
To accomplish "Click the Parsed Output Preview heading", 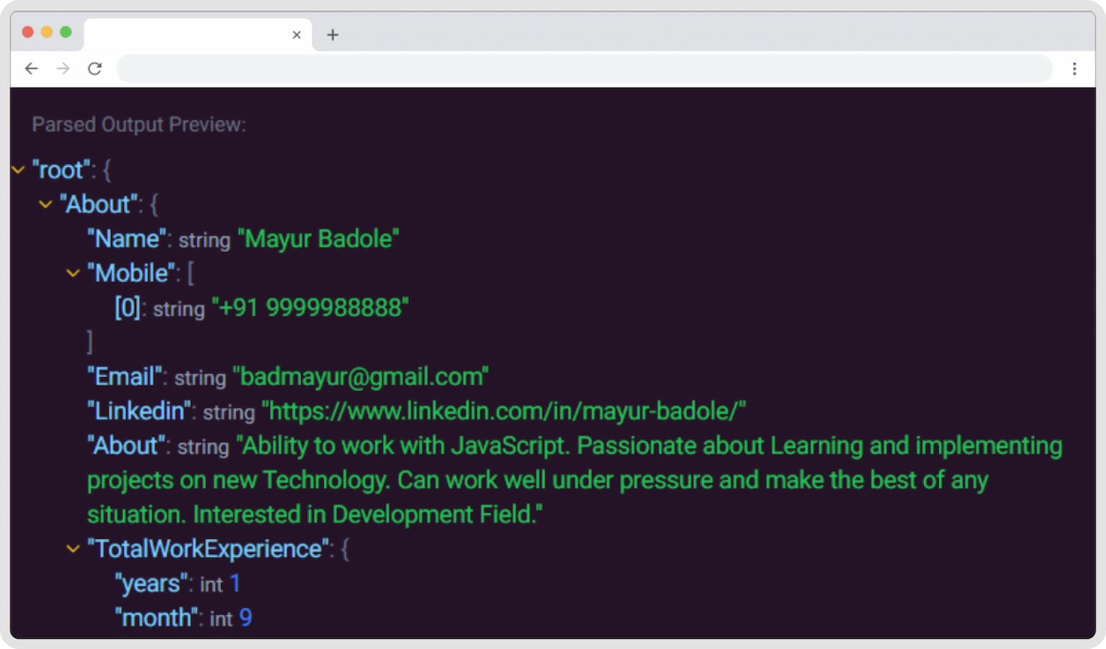I will point(139,124).
